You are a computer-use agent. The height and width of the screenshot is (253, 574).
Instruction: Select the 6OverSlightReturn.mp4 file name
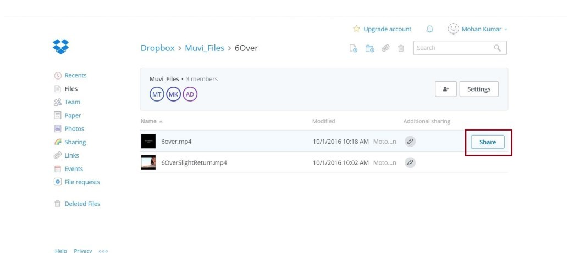[x=194, y=162]
